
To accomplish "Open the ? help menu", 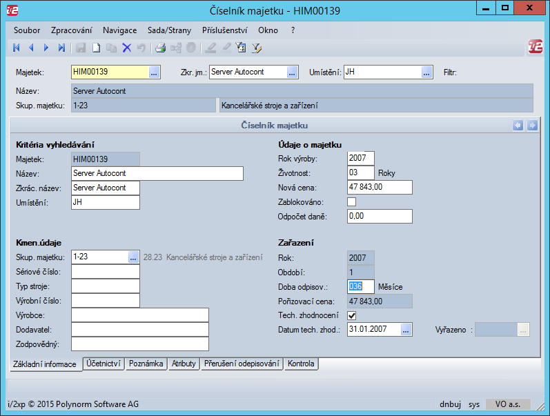I will pyautogui.click(x=293, y=30).
